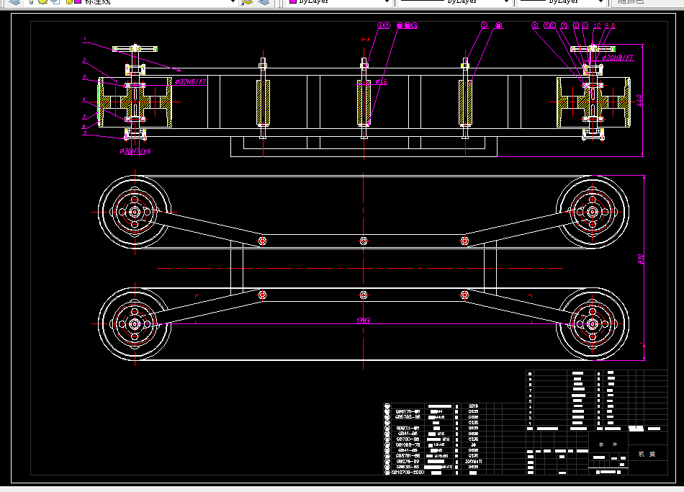This screenshot has height=492, width=684.
Task: Click the Layer Properties Manager icon
Action: 14,1
